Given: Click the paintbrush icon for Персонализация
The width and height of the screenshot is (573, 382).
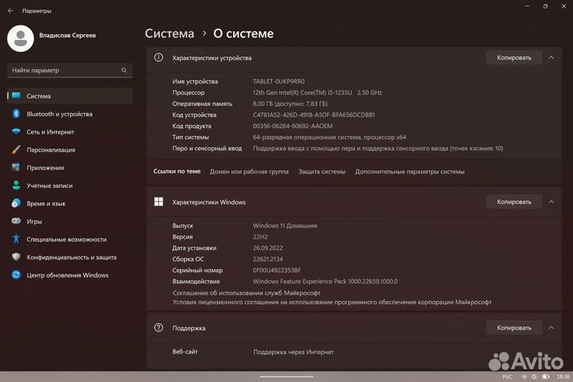Looking at the screenshot, I should point(16,150).
